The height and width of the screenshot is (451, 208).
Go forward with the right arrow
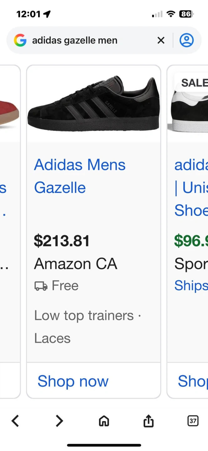coord(59,421)
